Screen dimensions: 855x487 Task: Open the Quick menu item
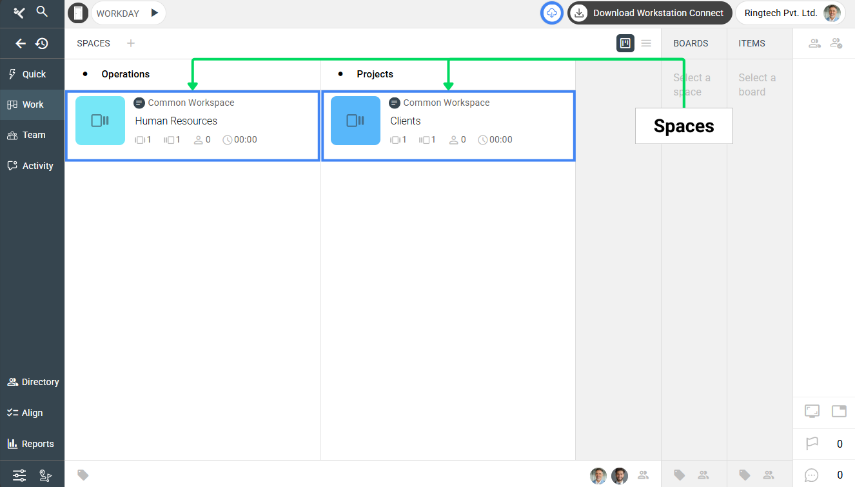click(32, 74)
